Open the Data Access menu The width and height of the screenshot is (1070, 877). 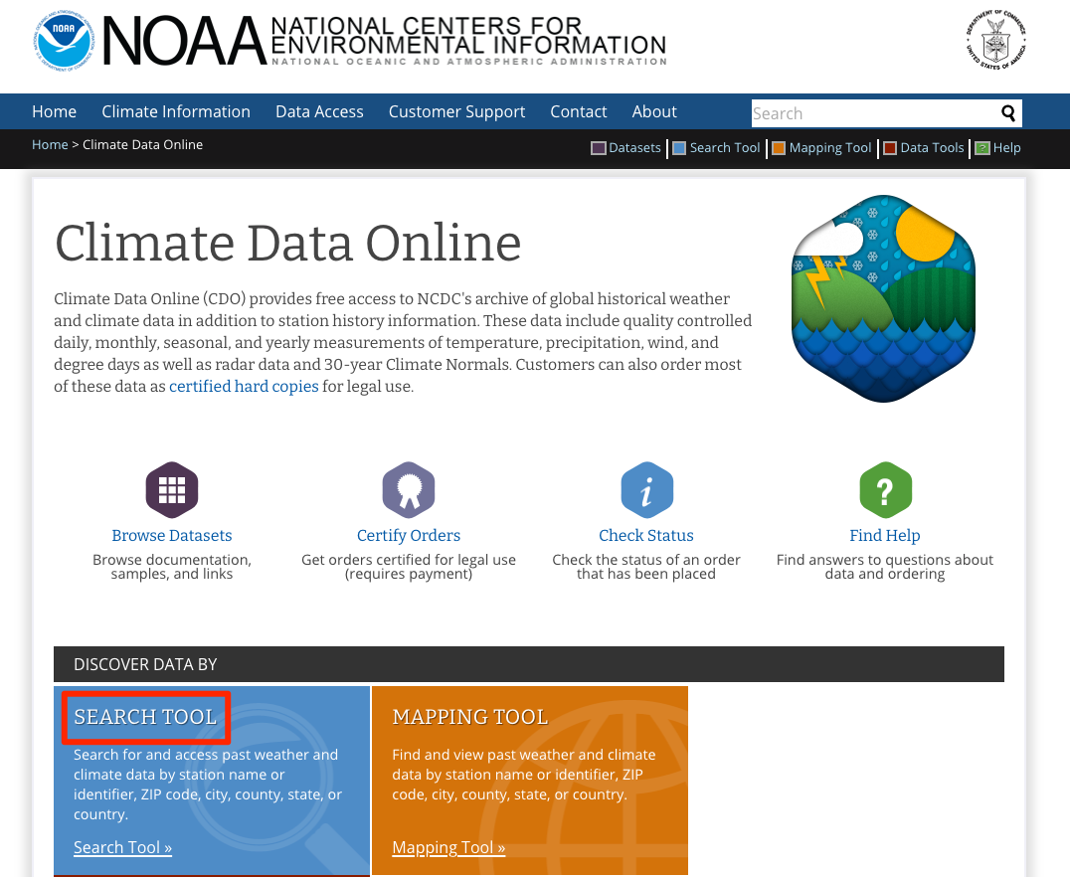(319, 111)
